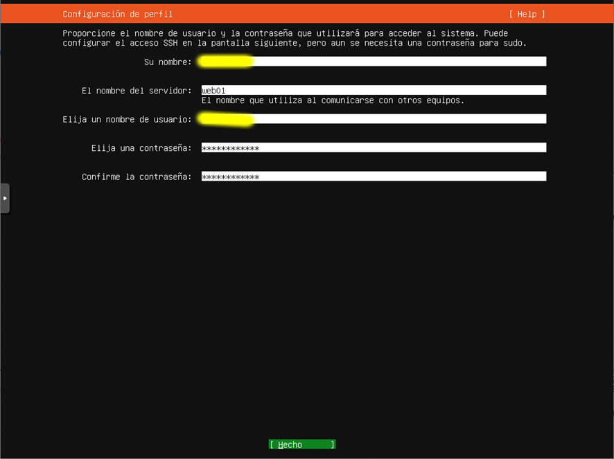
Task: Click the 'El nombre que utiliza al comunicarse' hint
Action: pyautogui.click(x=333, y=100)
